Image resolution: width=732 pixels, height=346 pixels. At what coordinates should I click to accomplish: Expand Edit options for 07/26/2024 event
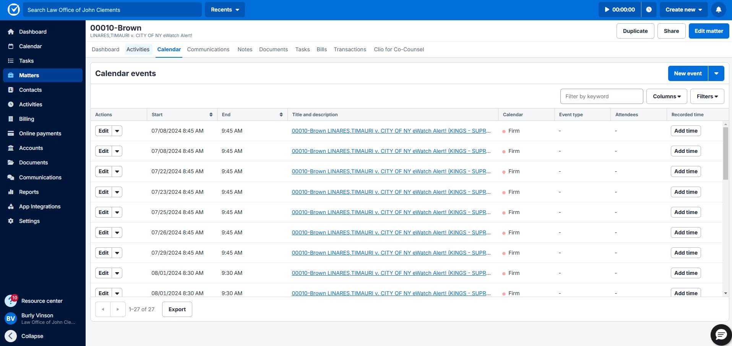[x=117, y=232]
